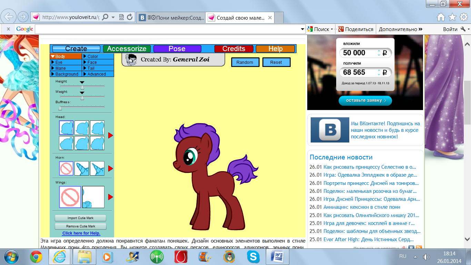Screen dimensions: 471x265
Task: Expand the Eye section
Action: tap(66, 62)
